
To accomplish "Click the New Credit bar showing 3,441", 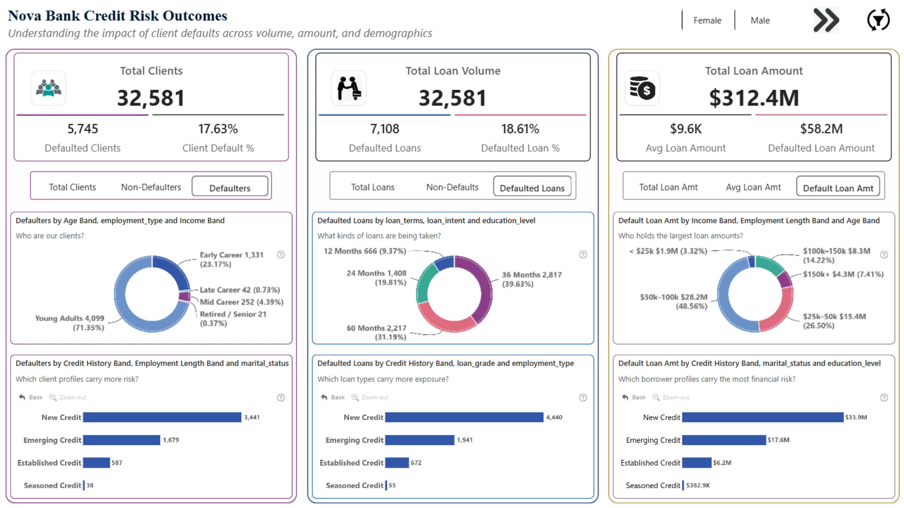I will [162, 417].
